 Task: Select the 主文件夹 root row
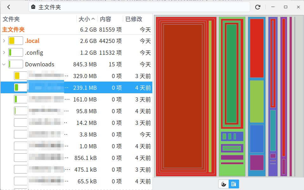(x=76, y=30)
